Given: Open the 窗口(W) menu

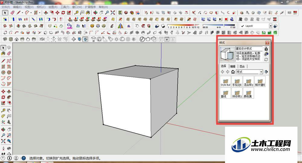Looking at the screenshot, I should [x=77, y=7].
